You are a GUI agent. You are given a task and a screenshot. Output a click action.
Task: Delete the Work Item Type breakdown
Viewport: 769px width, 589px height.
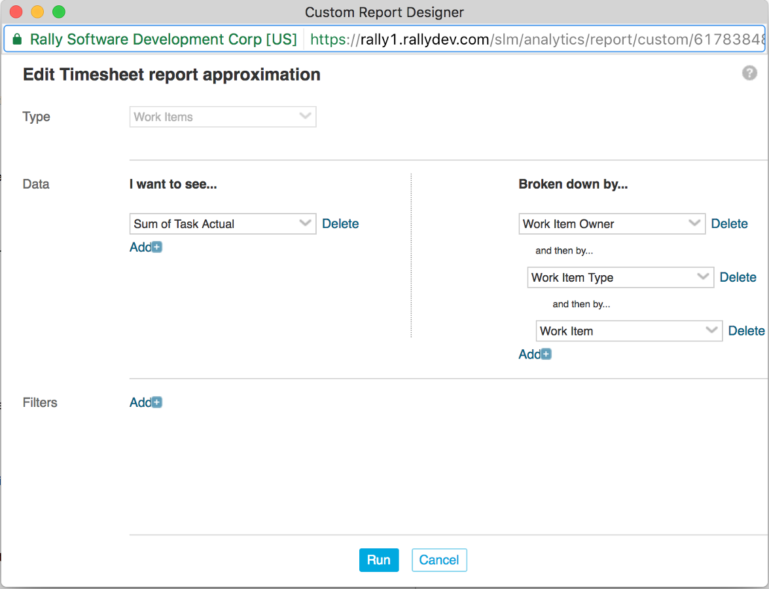[x=738, y=277]
